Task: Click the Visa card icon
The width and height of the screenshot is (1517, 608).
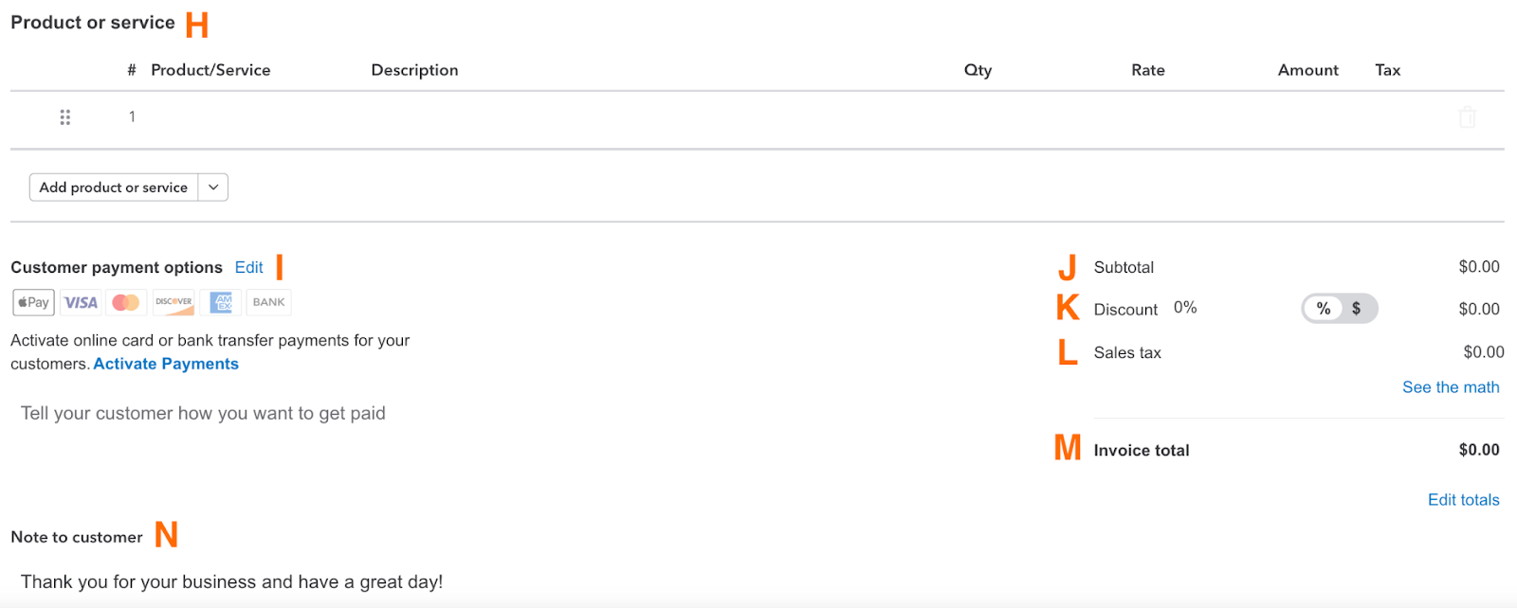Action: point(80,301)
